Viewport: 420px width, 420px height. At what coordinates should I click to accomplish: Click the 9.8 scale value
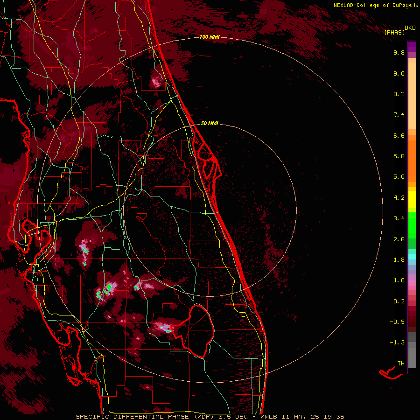tap(399, 52)
